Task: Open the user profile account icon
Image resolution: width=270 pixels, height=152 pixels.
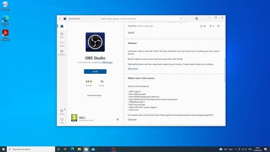Action: pos(197,19)
